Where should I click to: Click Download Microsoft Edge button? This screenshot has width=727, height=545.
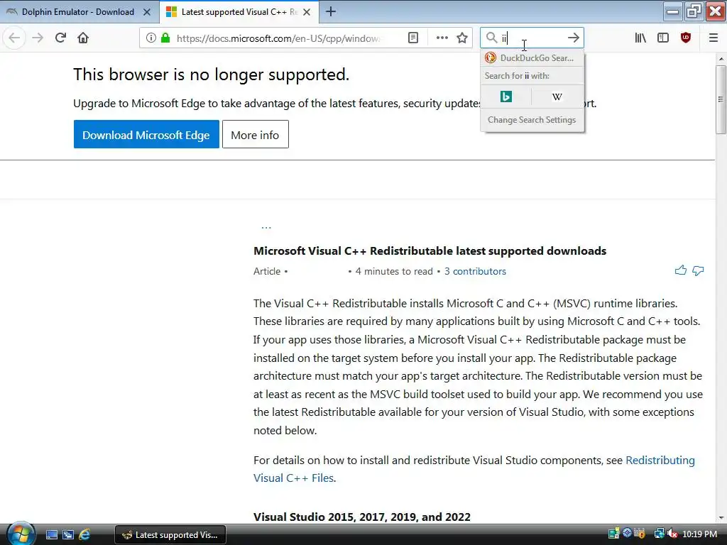[146, 134]
